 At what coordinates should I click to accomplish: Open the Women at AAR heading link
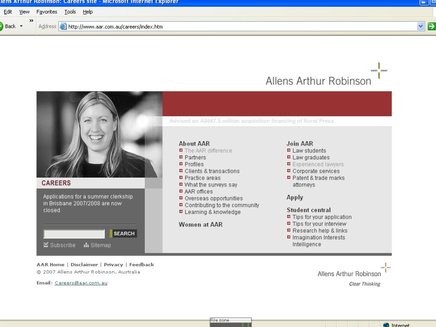pyautogui.click(x=201, y=224)
